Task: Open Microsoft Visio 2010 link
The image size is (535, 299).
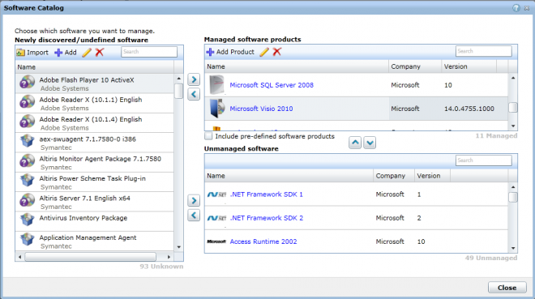Action: (x=261, y=109)
